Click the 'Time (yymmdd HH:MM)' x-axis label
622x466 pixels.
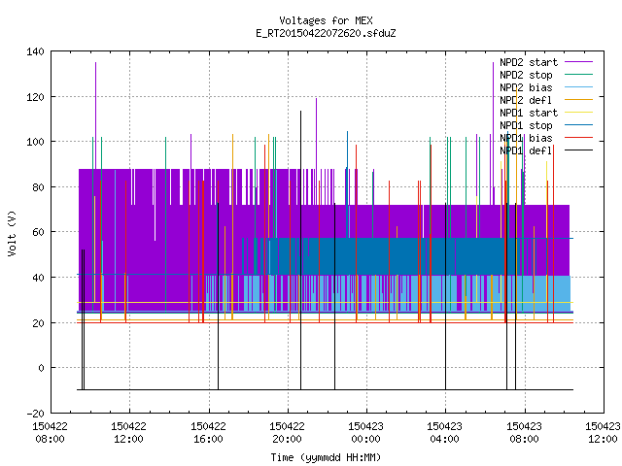[x=326, y=457]
